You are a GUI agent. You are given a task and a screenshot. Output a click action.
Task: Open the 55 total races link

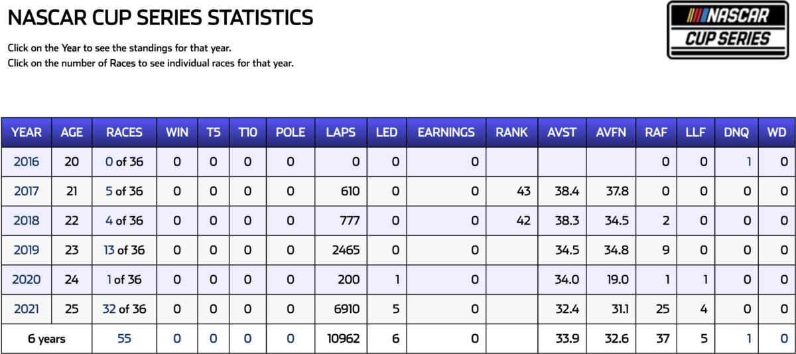124,338
